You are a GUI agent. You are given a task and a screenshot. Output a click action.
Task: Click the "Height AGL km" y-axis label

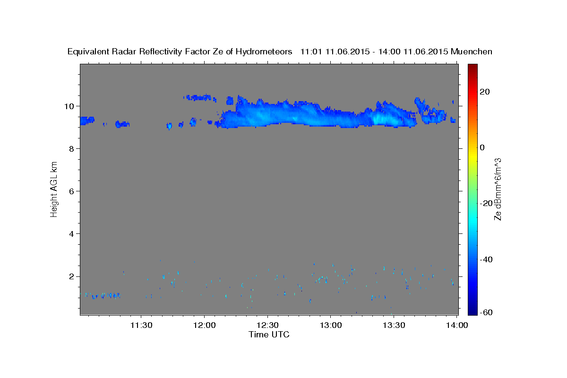click(54, 189)
